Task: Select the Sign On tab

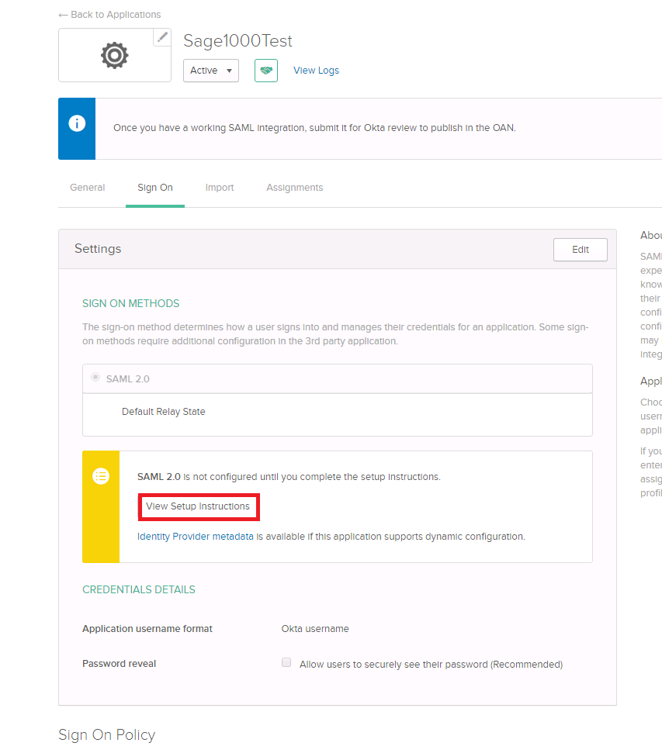Action: tap(154, 188)
